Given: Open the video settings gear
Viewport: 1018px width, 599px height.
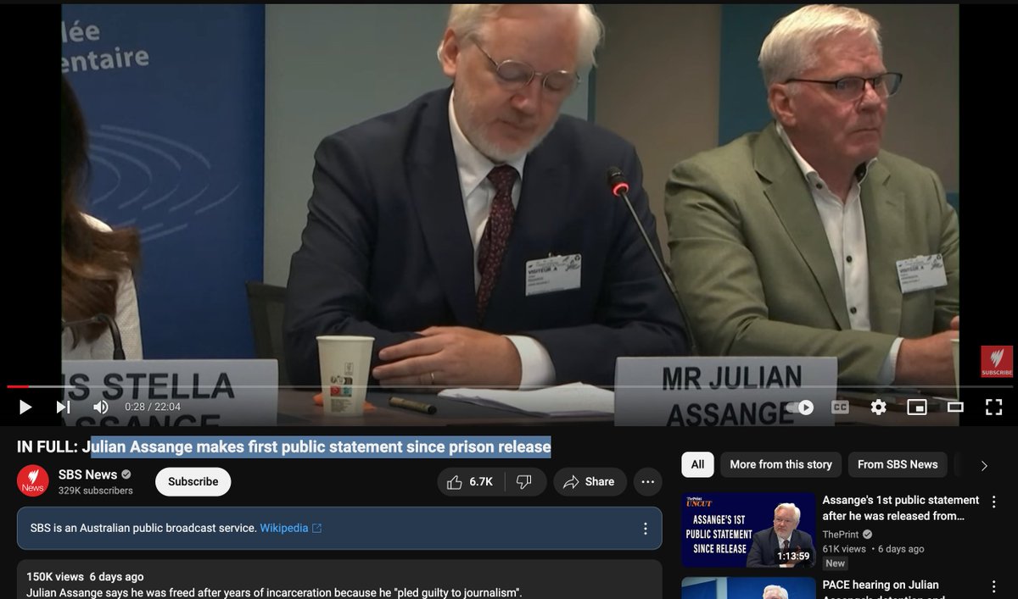Looking at the screenshot, I should (879, 408).
